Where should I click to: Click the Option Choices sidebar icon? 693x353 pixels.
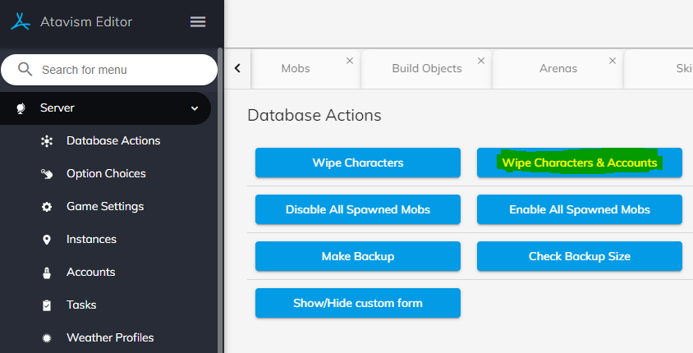(47, 174)
